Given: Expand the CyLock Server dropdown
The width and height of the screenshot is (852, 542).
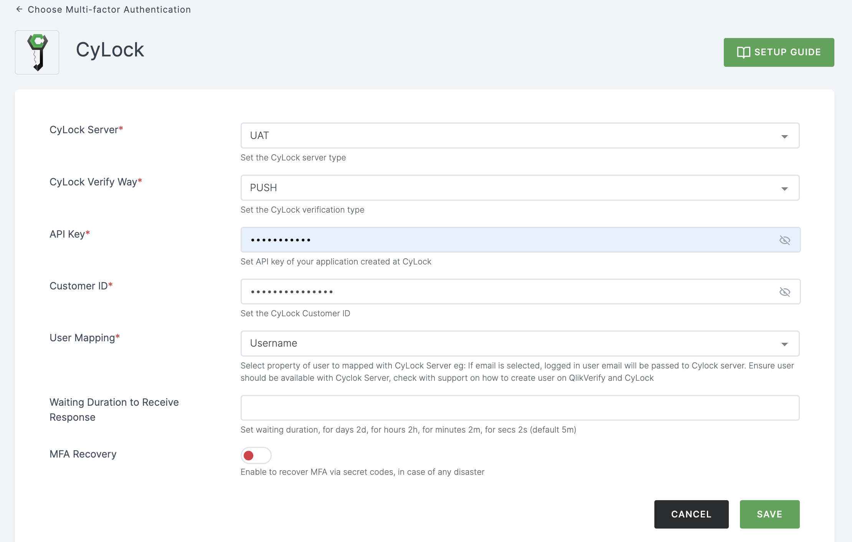Looking at the screenshot, I should point(785,135).
